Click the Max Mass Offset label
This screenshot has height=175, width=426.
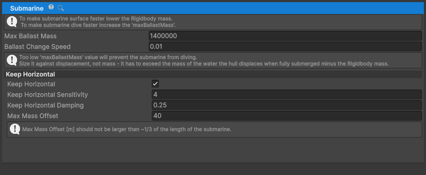coord(33,116)
